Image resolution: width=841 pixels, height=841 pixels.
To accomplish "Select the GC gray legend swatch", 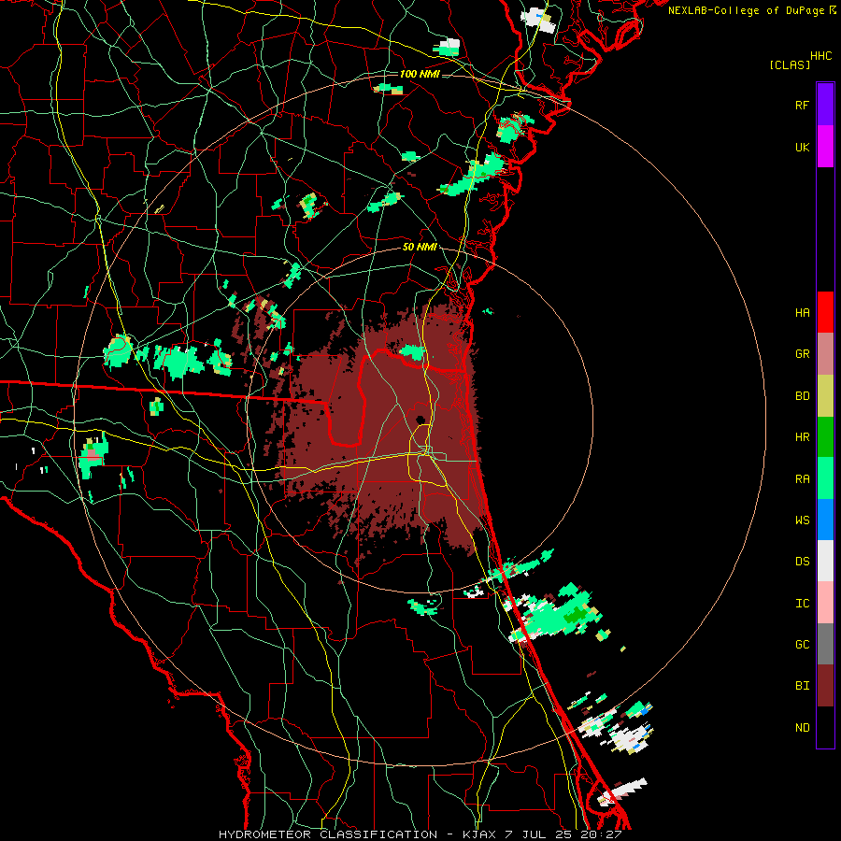I will click(825, 644).
